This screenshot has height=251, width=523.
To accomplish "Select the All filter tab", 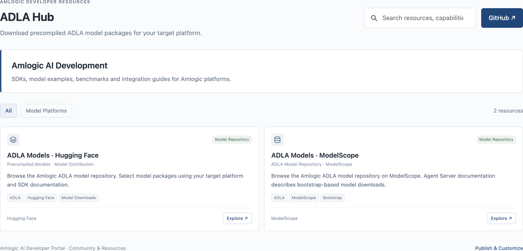I will (x=8, y=111).
